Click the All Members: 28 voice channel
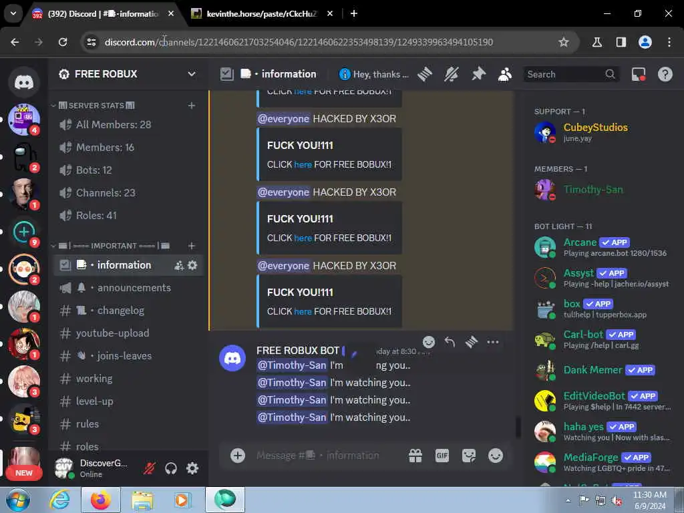This screenshot has width=684, height=513. coord(129,124)
